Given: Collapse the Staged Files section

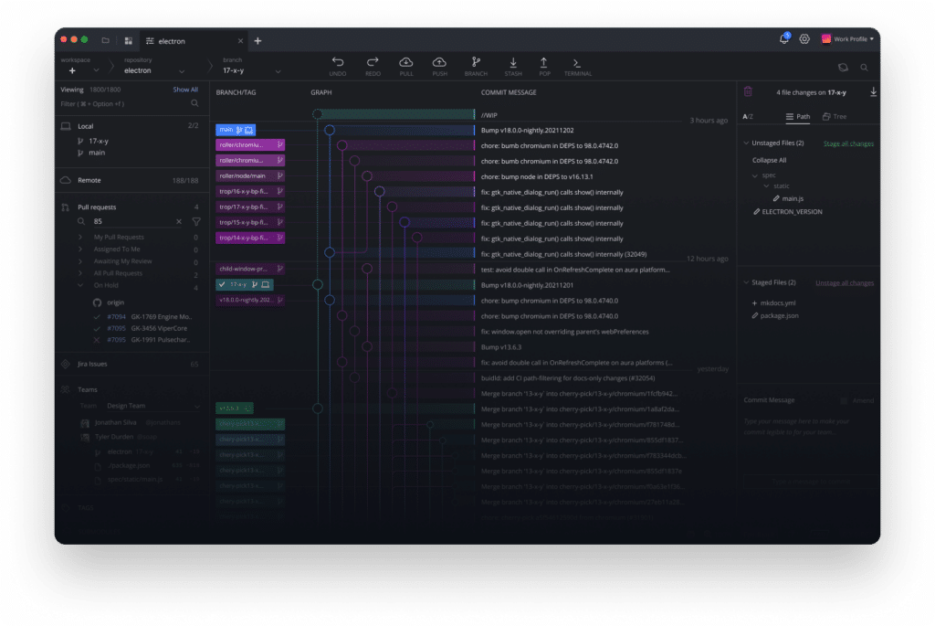Looking at the screenshot, I should click(x=746, y=282).
